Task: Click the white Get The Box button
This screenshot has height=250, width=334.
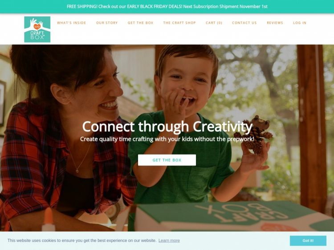Action: click(167, 160)
